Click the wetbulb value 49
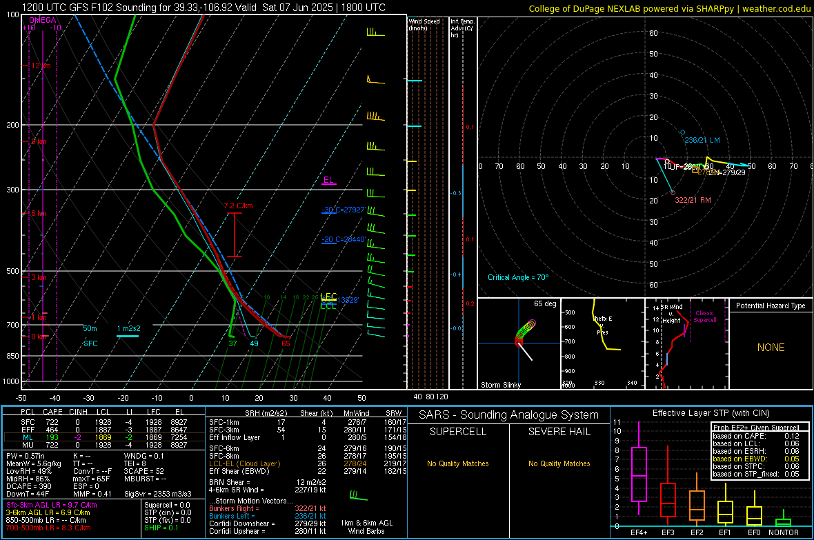This screenshot has width=814, height=540. (254, 343)
